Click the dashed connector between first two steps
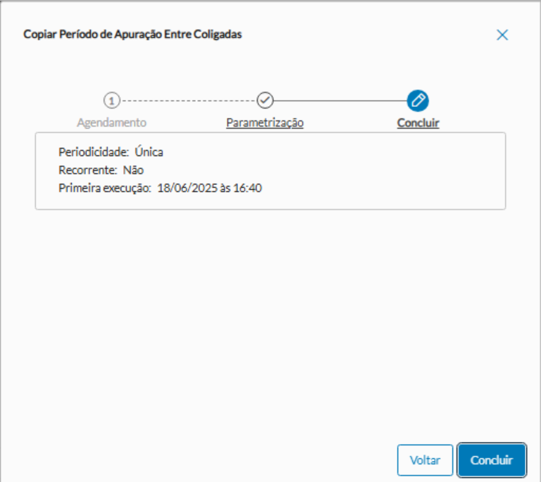The width and height of the screenshot is (541, 482). [x=187, y=100]
